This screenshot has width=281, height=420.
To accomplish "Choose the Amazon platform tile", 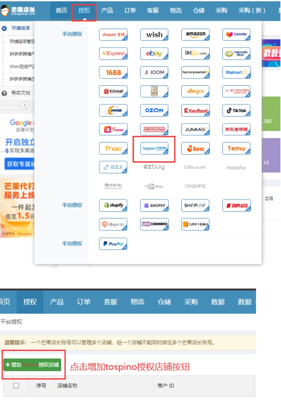I will tap(195, 34).
